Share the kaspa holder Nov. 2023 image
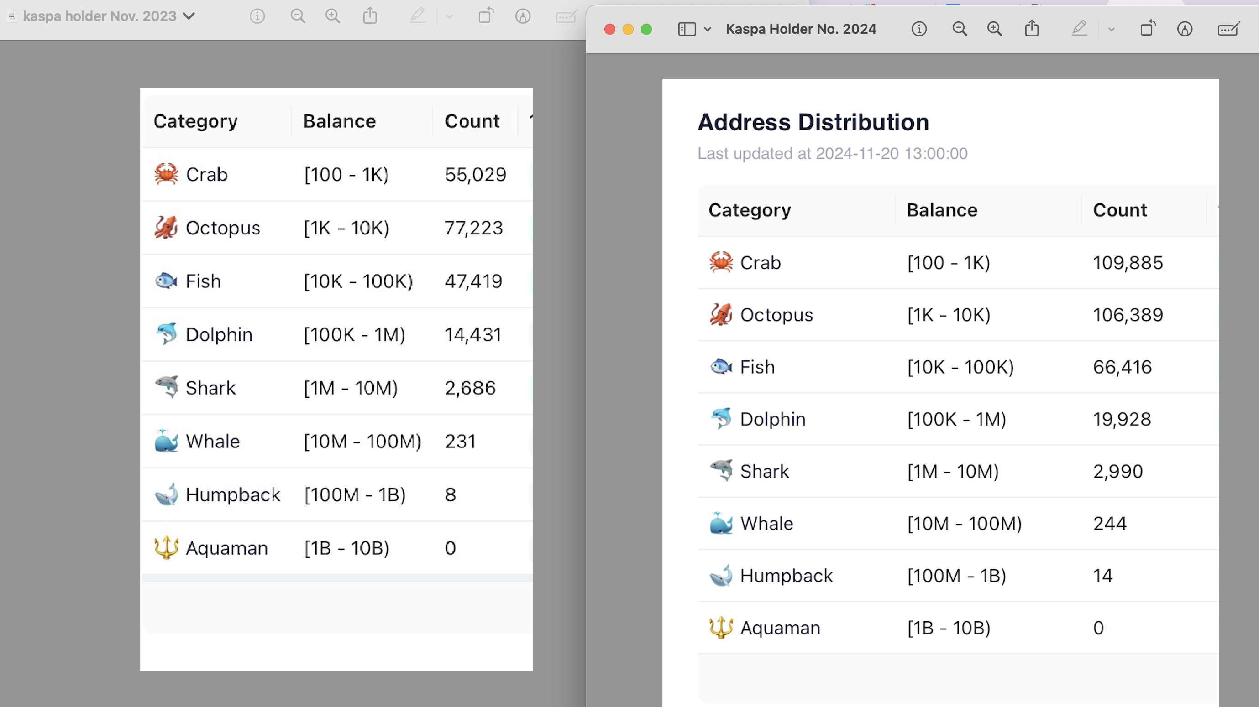This screenshot has width=1259, height=707. (x=370, y=15)
